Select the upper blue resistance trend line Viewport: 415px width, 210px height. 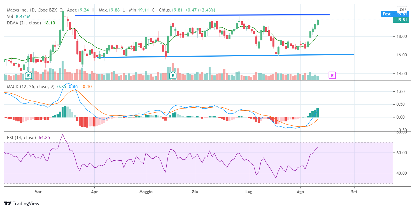[202, 15]
